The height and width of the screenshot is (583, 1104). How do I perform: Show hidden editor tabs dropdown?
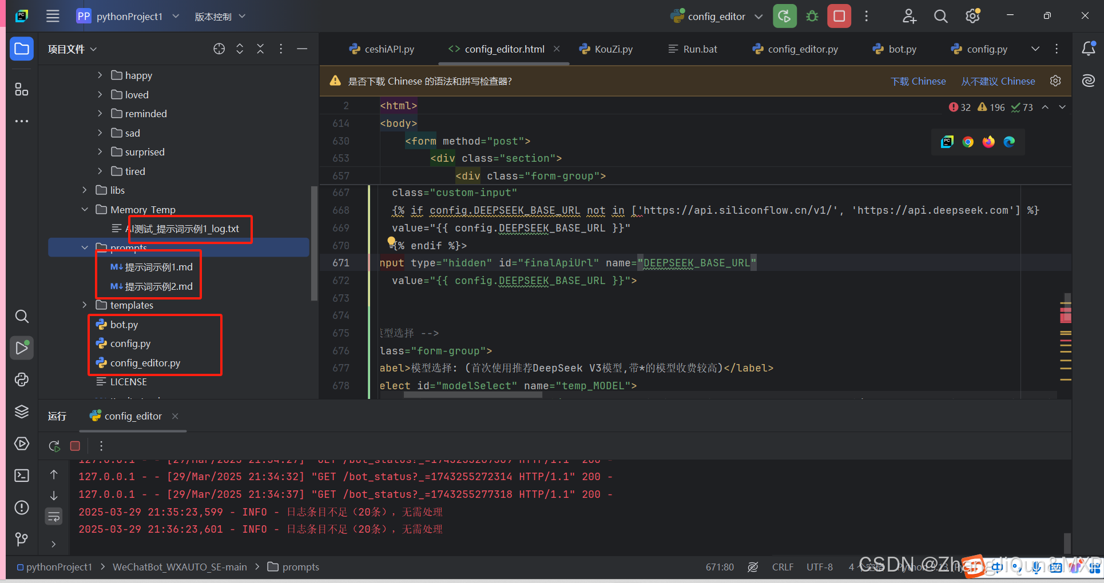point(1035,49)
